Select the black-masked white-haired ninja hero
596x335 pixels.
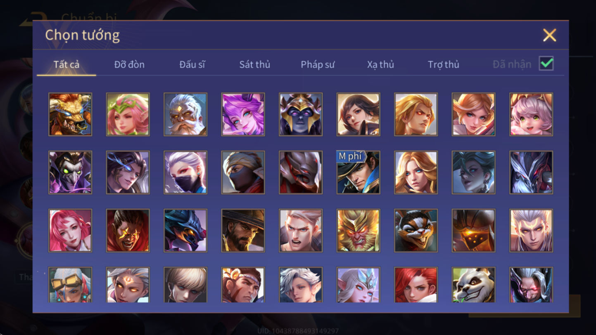[x=185, y=172]
